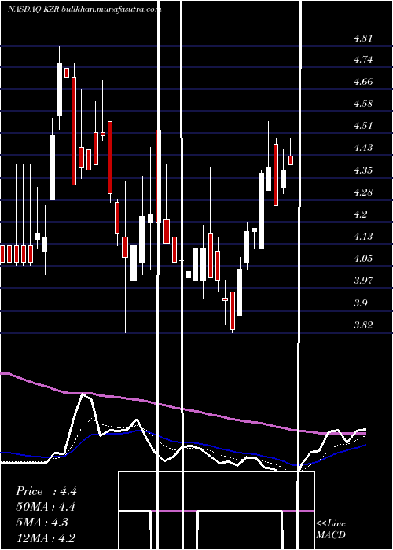This screenshot has width=393, height=550.
Task: Click the 4.58 price axis label
Action: click(x=363, y=104)
